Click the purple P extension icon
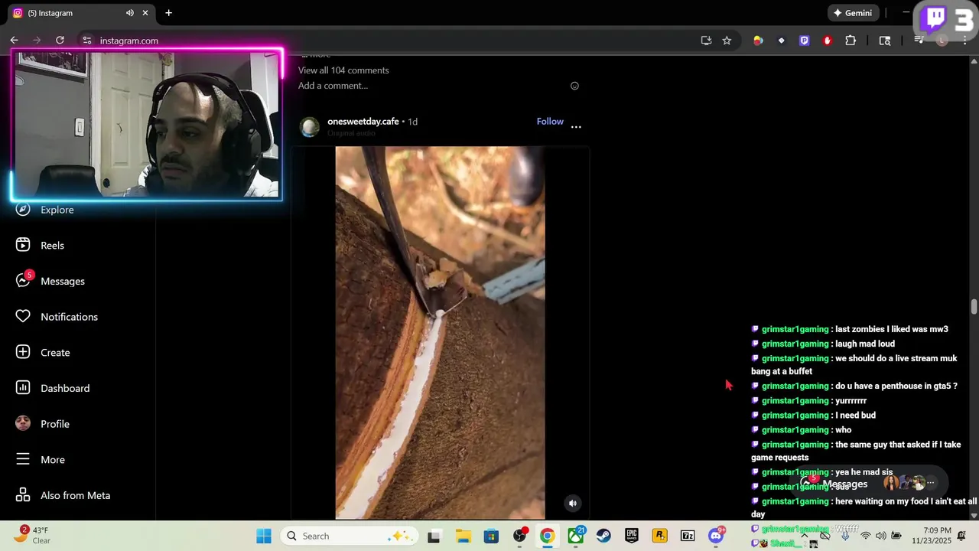Image resolution: width=979 pixels, height=551 pixels. 804,41
